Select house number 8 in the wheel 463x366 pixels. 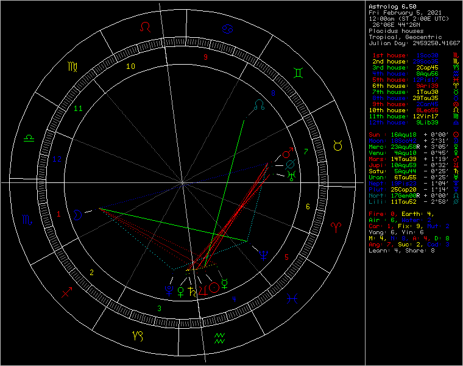click(x=273, y=93)
